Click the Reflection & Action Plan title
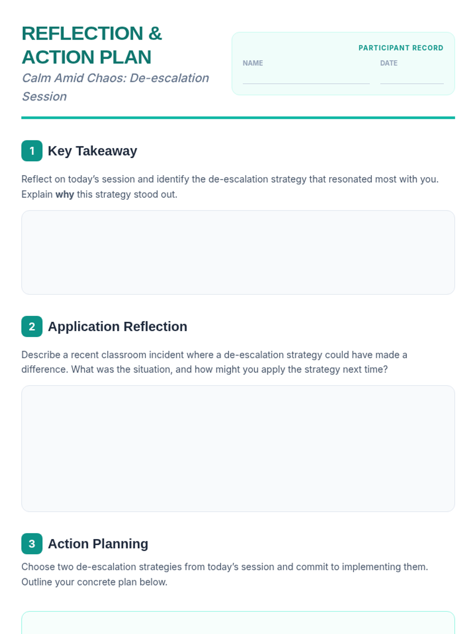Screen dimensions: 476x634 coord(92,45)
